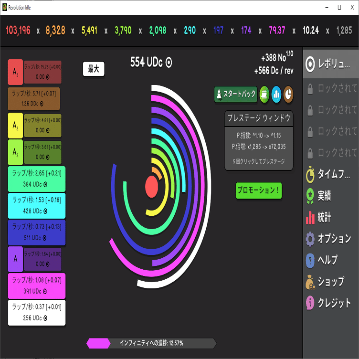Open the 実績 achievements menu
The image size is (359, 359).
pos(331,196)
